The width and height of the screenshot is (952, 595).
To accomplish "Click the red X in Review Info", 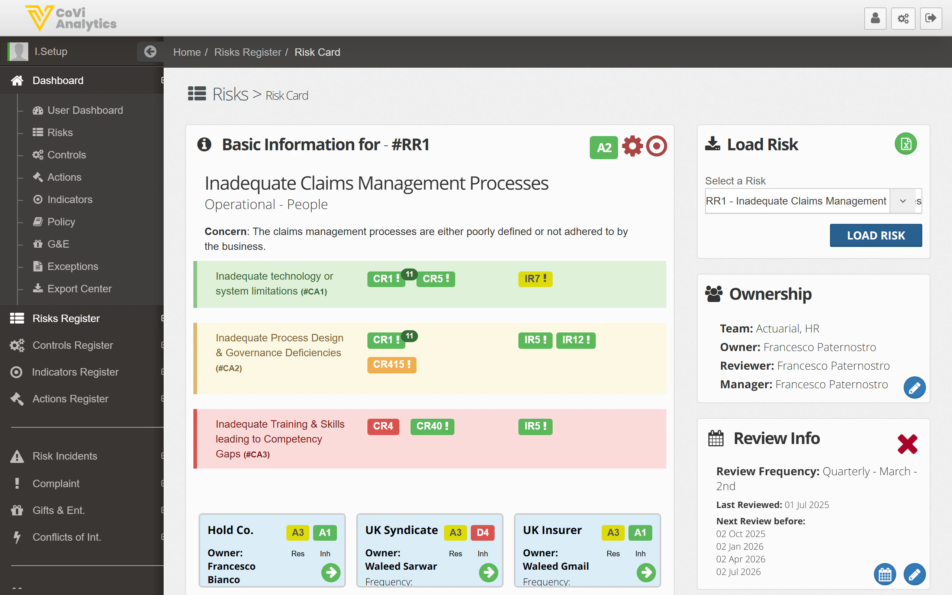I will (x=907, y=444).
